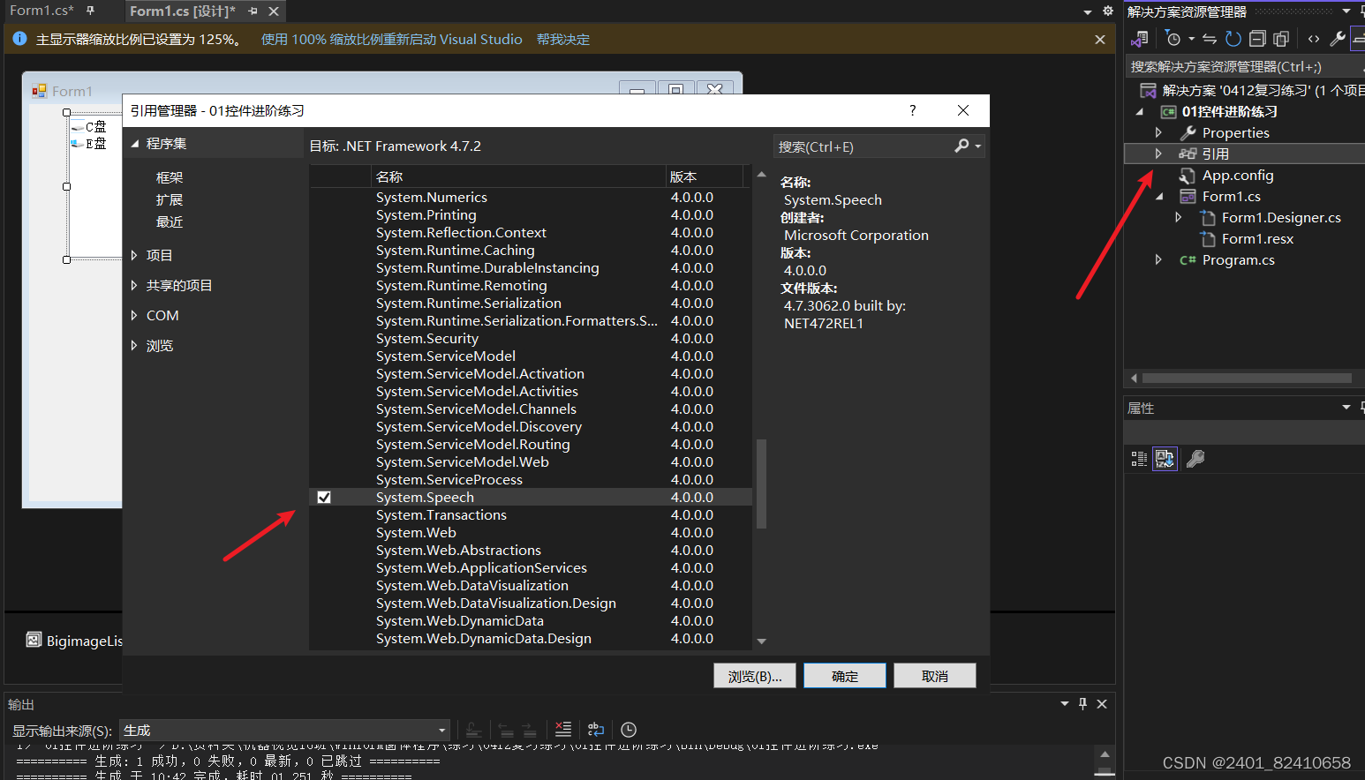Image resolution: width=1365 pixels, height=780 pixels.
Task: Close the Output panel
Action: click(x=1102, y=703)
